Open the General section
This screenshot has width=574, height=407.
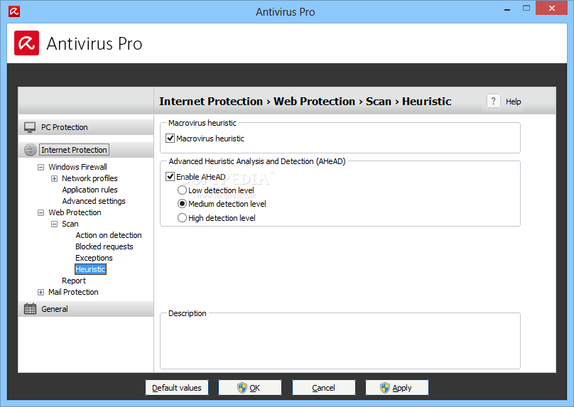pos(86,309)
